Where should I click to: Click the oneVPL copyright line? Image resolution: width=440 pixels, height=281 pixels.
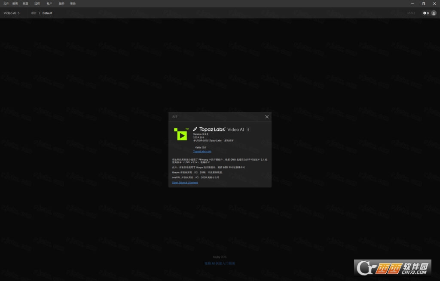tap(196, 177)
